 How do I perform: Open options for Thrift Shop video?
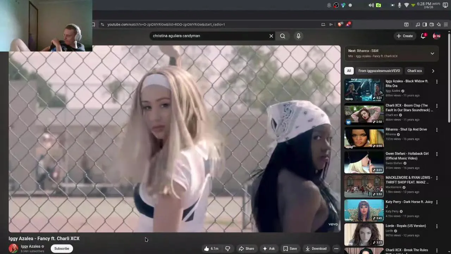[437, 178]
